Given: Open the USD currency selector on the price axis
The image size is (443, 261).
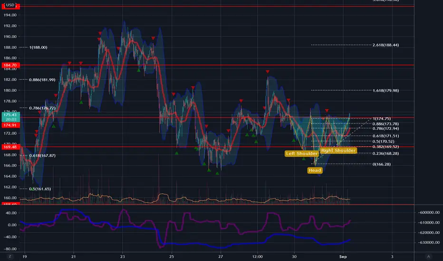Looking at the screenshot, I should (10, 5).
